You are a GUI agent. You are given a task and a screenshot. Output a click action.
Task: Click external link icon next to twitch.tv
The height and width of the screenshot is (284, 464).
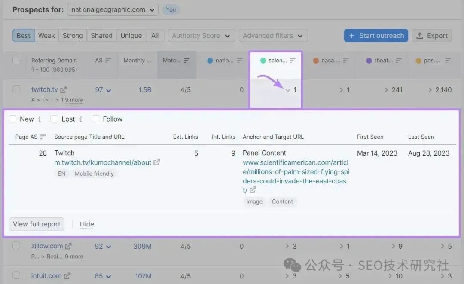64,90
